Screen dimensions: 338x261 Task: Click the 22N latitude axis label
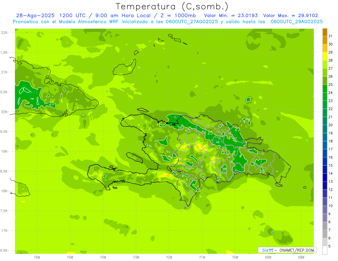tap(5, 33)
